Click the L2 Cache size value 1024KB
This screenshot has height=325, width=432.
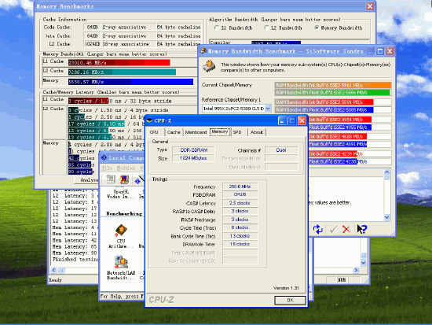[x=93, y=44]
